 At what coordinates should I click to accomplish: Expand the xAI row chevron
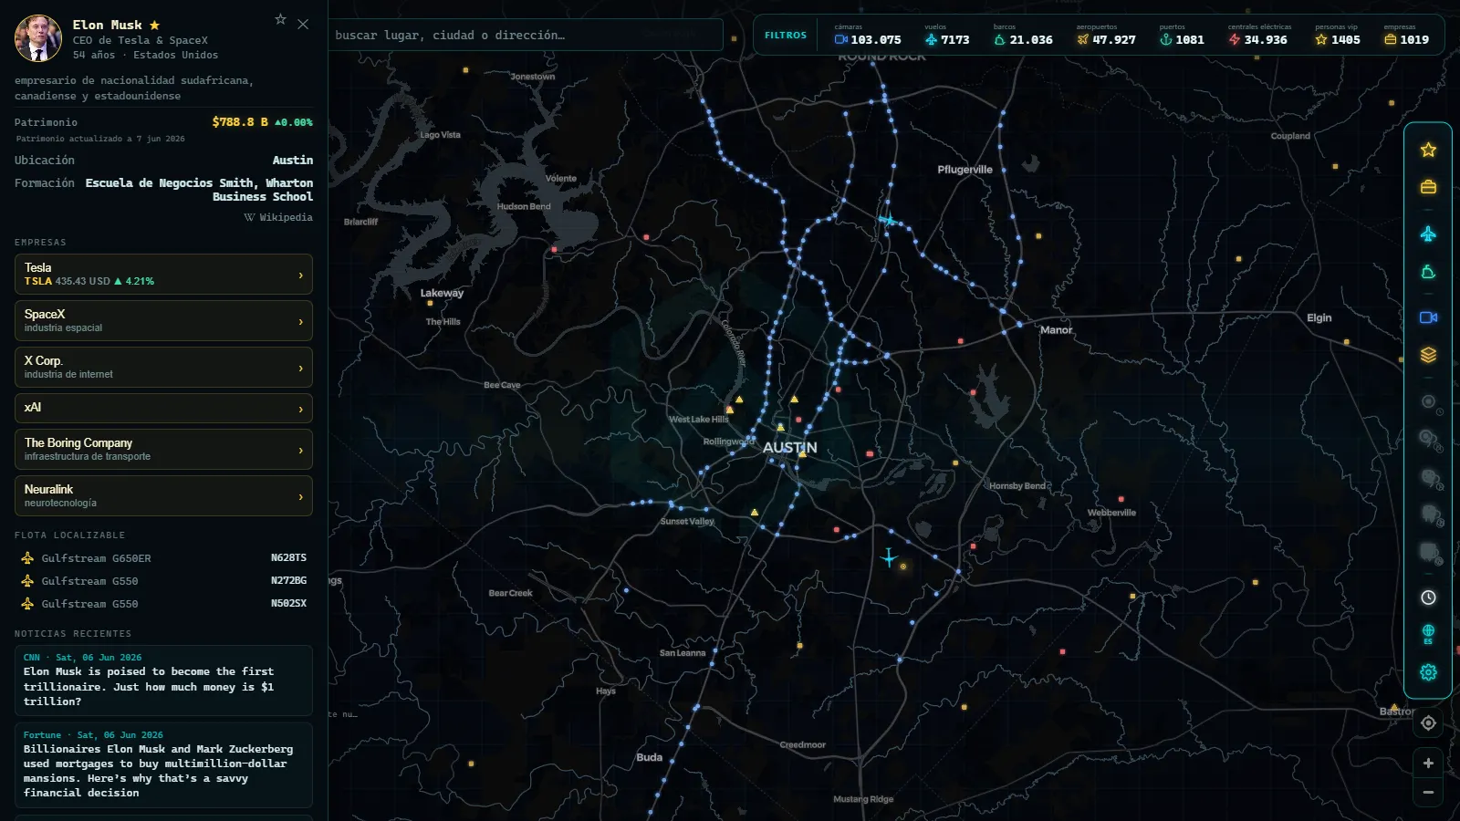click(301, 409)
